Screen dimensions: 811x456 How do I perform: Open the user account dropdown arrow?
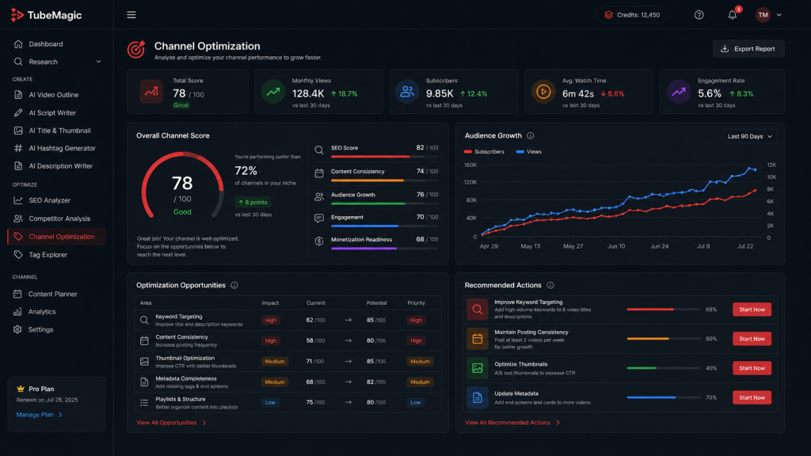(x=779, y=15)
